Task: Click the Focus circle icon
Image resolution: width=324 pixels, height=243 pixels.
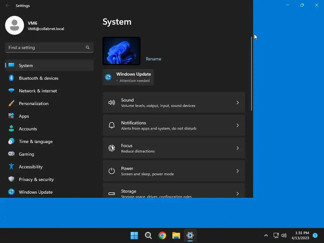Action: pyautogui.click(x=112, y=148)
